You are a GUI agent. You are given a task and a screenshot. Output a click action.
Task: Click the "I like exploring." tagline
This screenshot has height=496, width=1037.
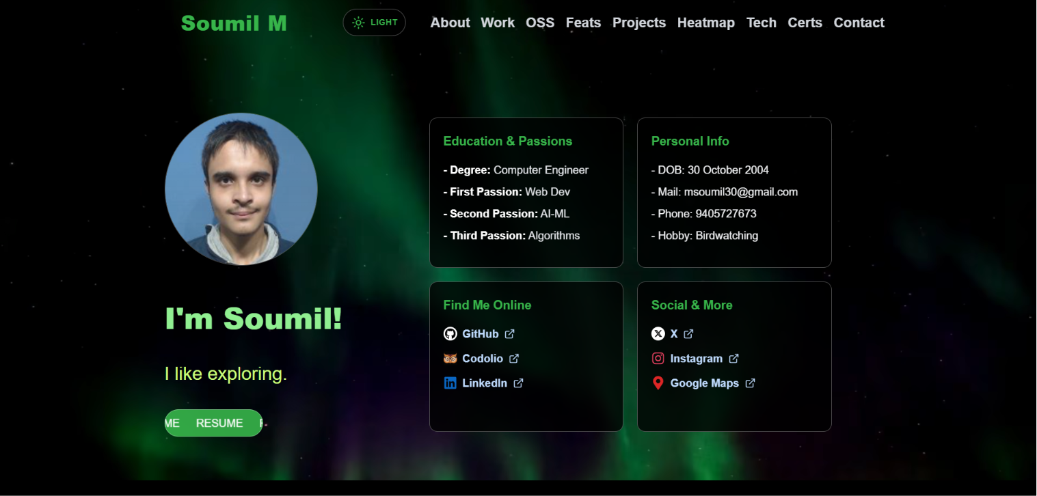point(226,374)
